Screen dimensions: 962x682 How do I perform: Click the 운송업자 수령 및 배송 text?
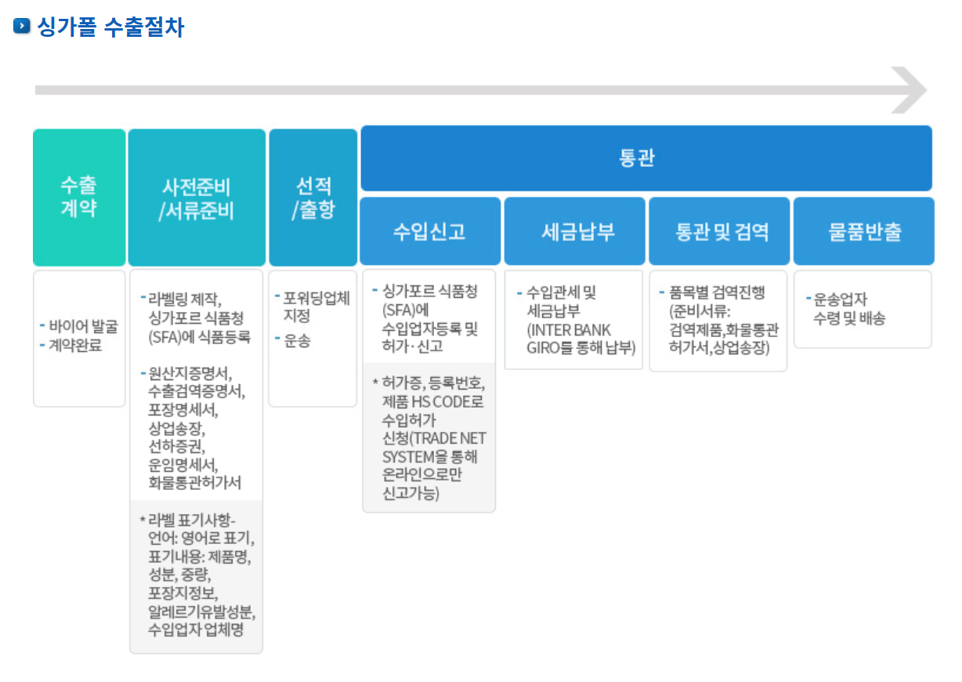tap(850, 309)
